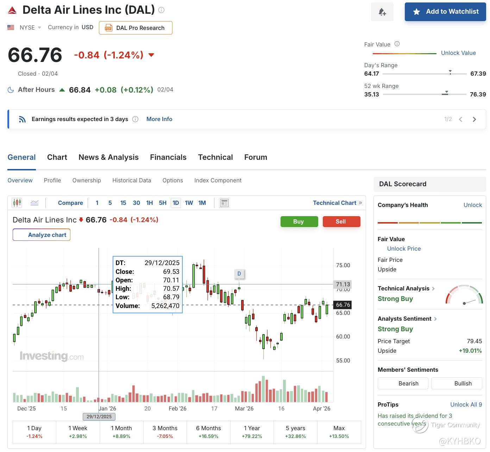This screenshot has height=452, width=490.
Task: Click More Info for earnings results
Action: click(x=159, y=119)
